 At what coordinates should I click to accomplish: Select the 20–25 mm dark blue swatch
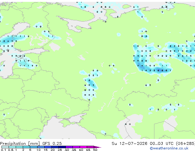(x=55, y=147)
